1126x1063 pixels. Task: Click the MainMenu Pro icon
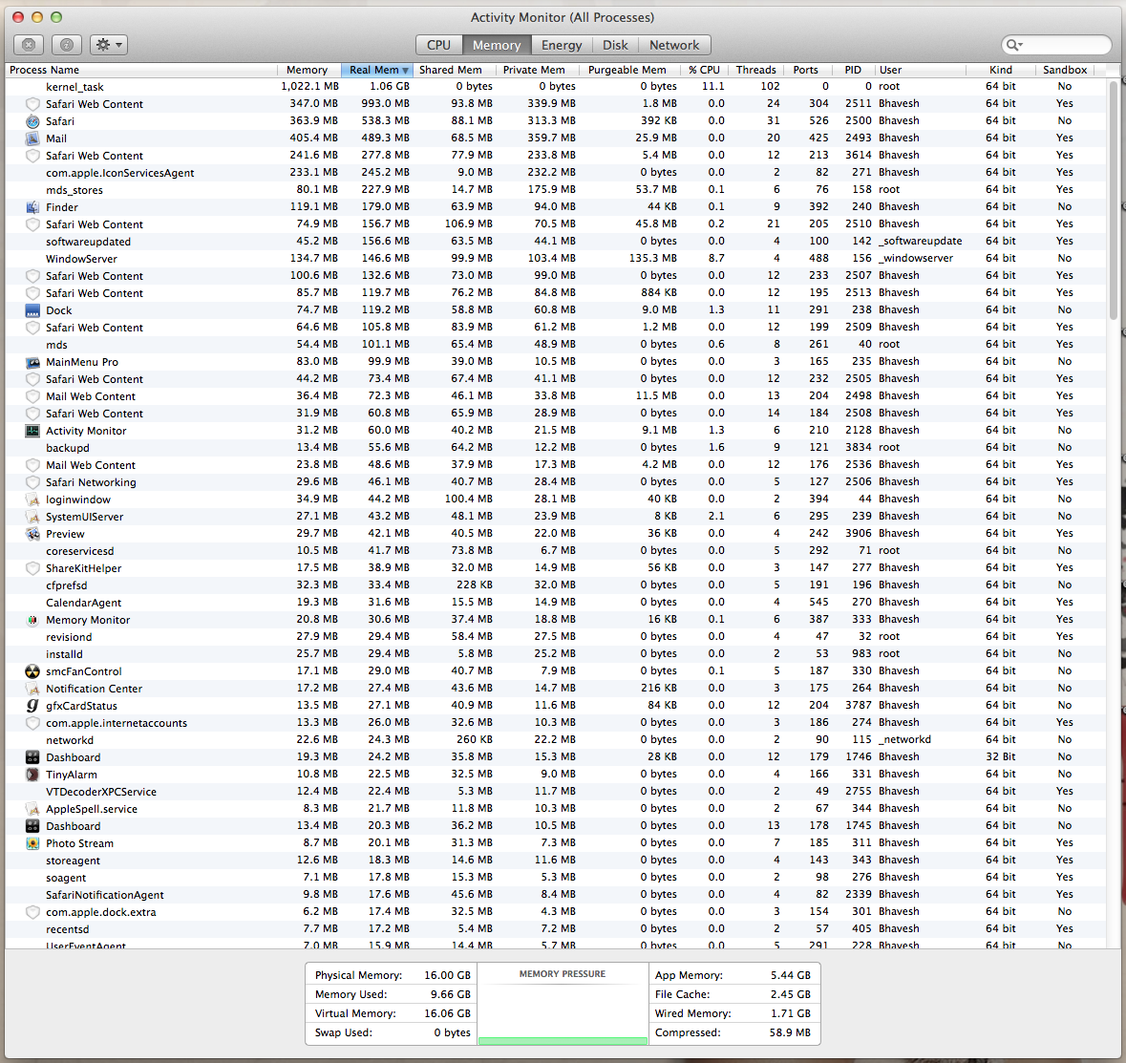[x=32, y=362]
